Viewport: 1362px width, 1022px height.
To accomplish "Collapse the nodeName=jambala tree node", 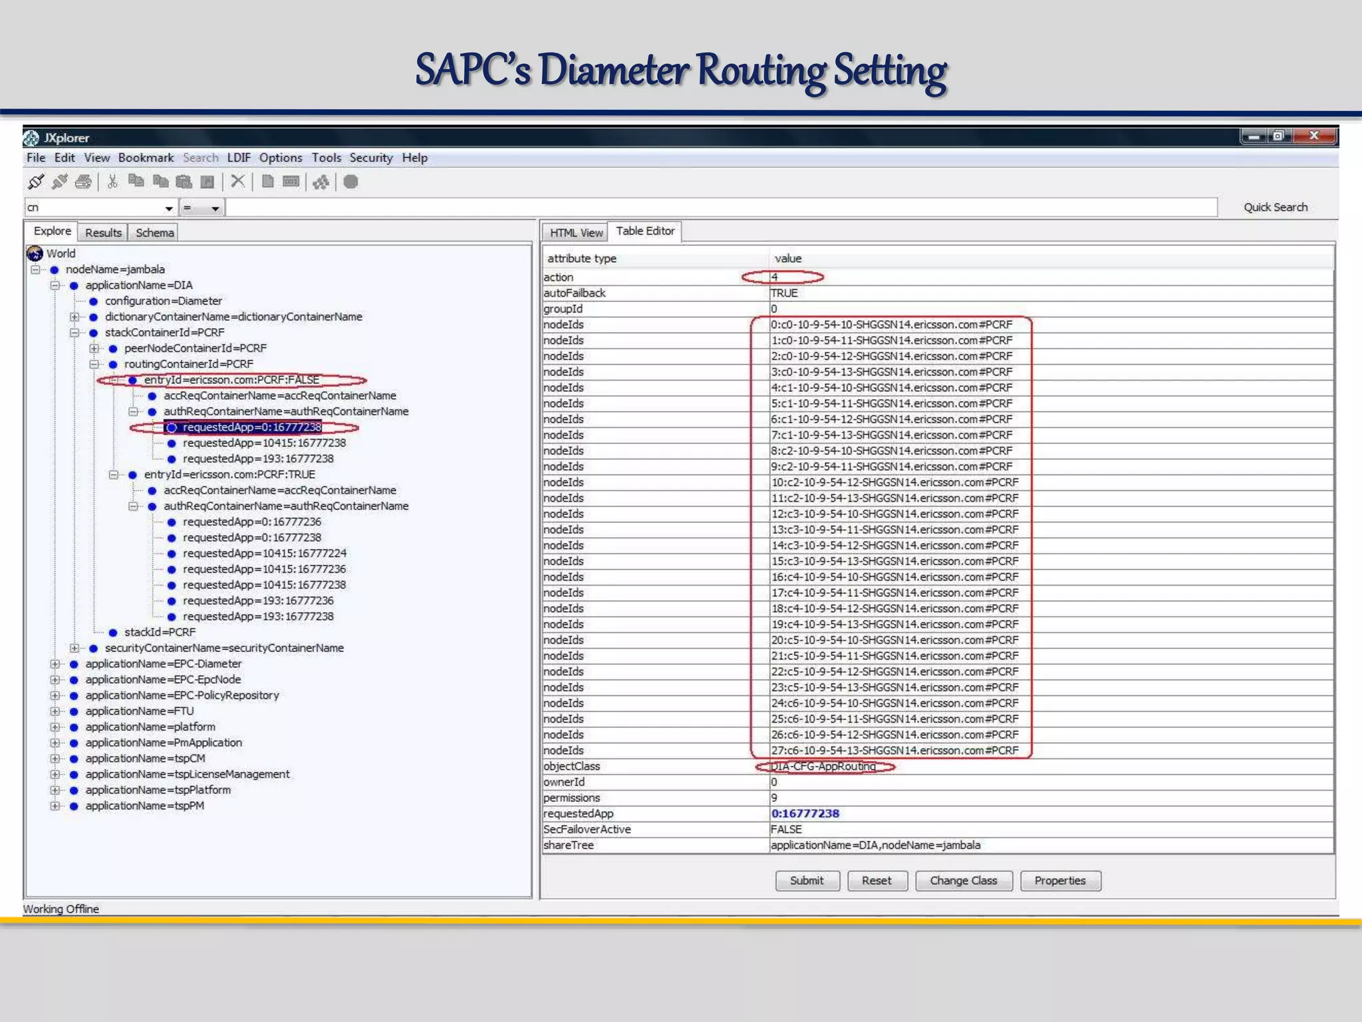I will pos(36,269).
